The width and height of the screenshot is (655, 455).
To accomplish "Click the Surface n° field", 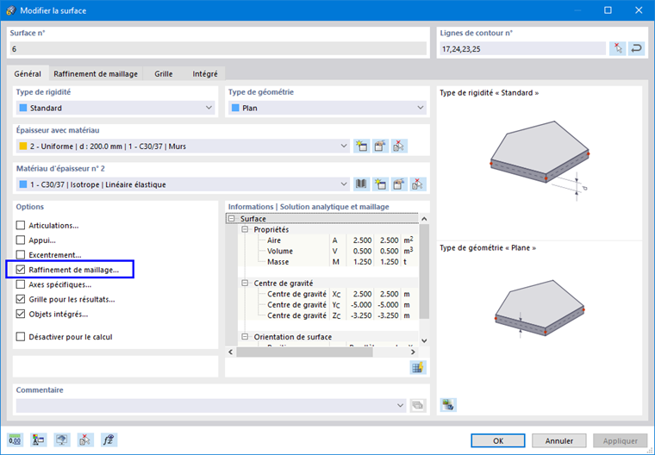I will point(218,49).
